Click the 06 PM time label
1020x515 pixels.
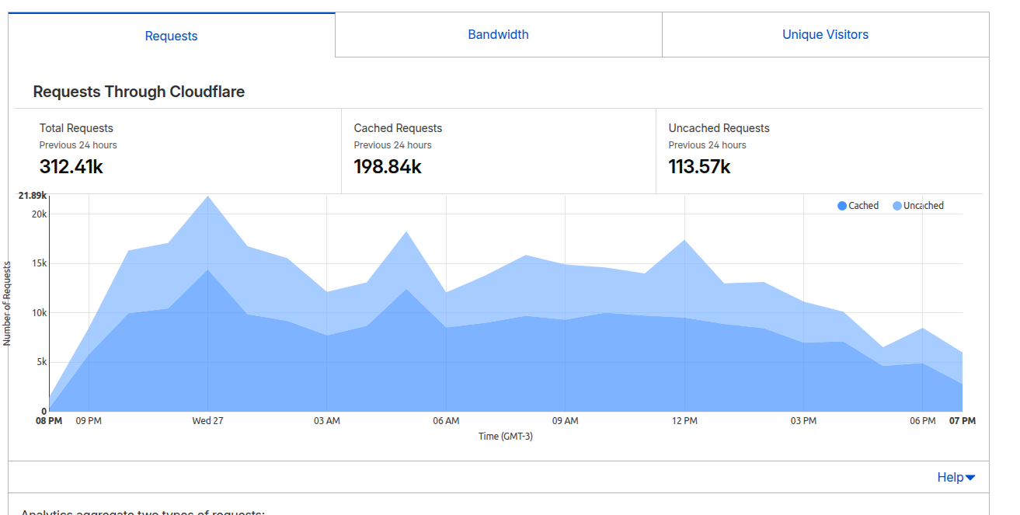pos(923,421)
